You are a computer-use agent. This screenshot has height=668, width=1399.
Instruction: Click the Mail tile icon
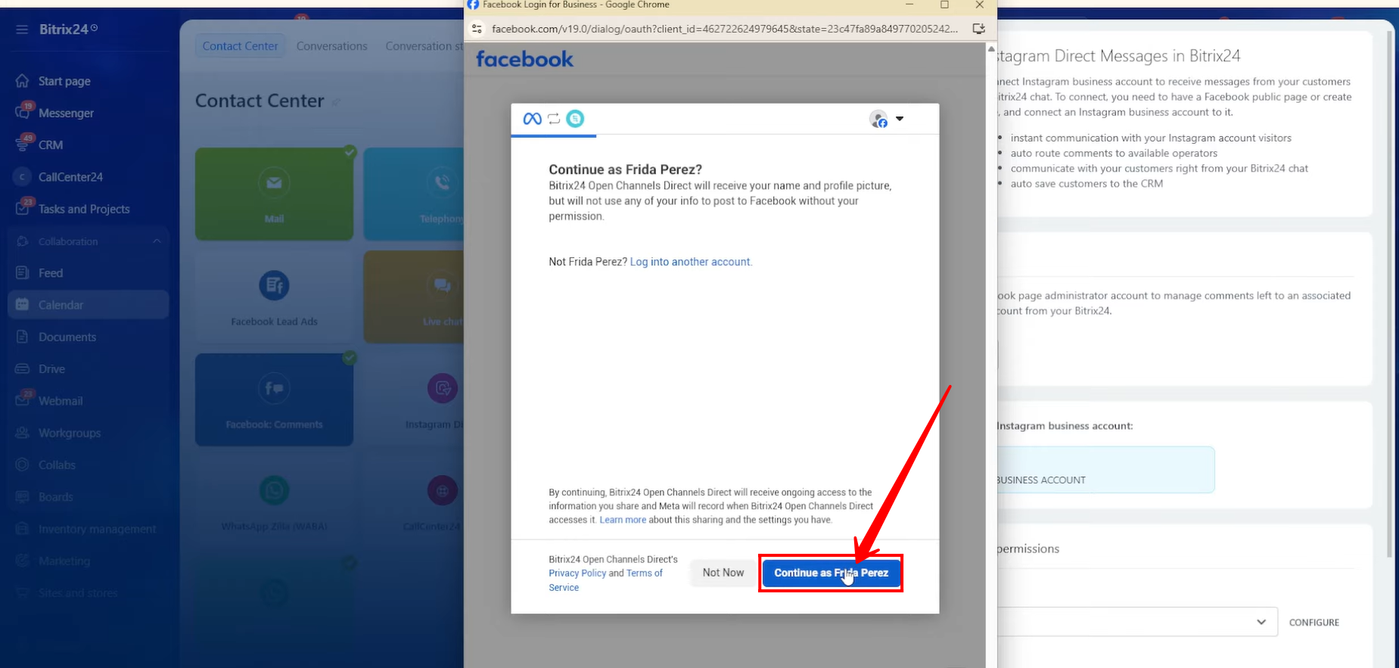(x=274, y=183)
